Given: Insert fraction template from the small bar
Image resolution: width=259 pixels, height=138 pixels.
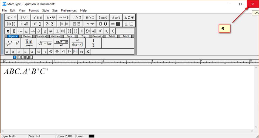Looking at the screenshot, I should coord(81,31).
